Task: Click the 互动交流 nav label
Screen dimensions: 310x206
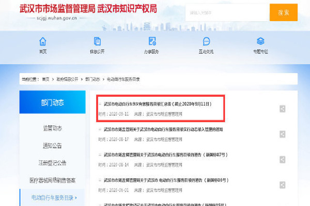Action: coord(206,51)
